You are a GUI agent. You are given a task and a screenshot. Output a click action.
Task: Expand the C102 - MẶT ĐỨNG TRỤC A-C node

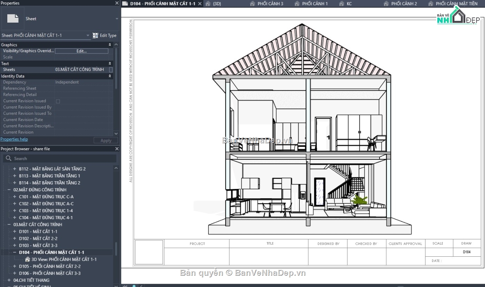click(x=15, y=203)
